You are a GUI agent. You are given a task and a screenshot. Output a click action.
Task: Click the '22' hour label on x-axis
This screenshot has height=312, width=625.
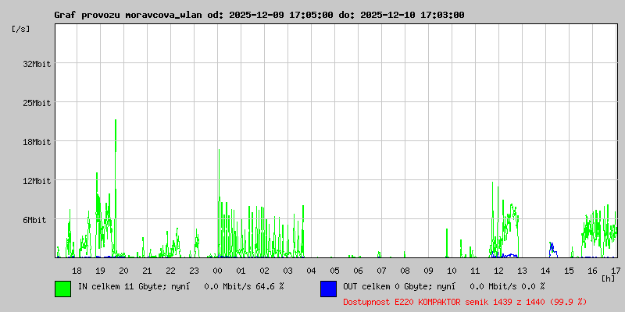coord(170,271)
